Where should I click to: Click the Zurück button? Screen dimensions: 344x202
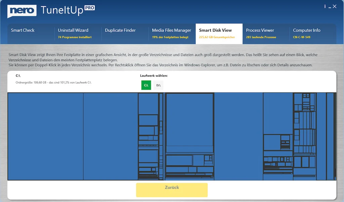click(x=172, y=190)
